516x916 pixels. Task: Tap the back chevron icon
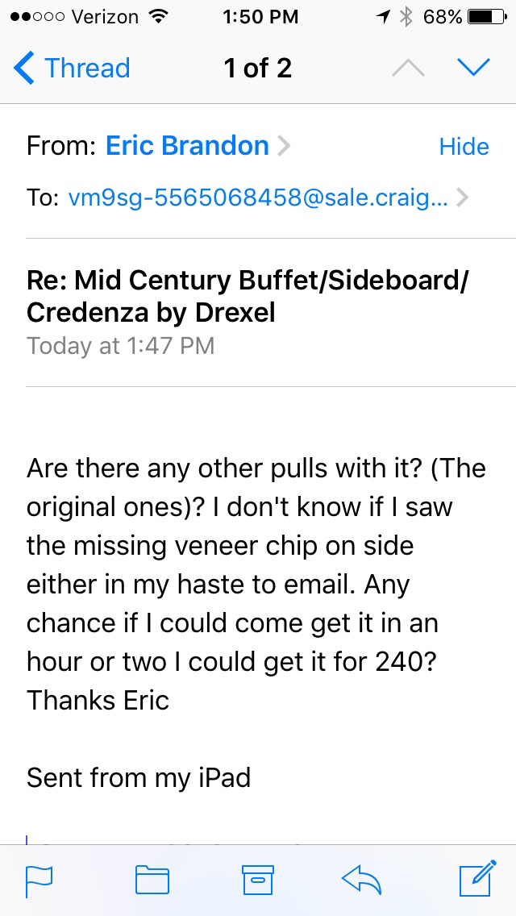[x=24, y=69]
